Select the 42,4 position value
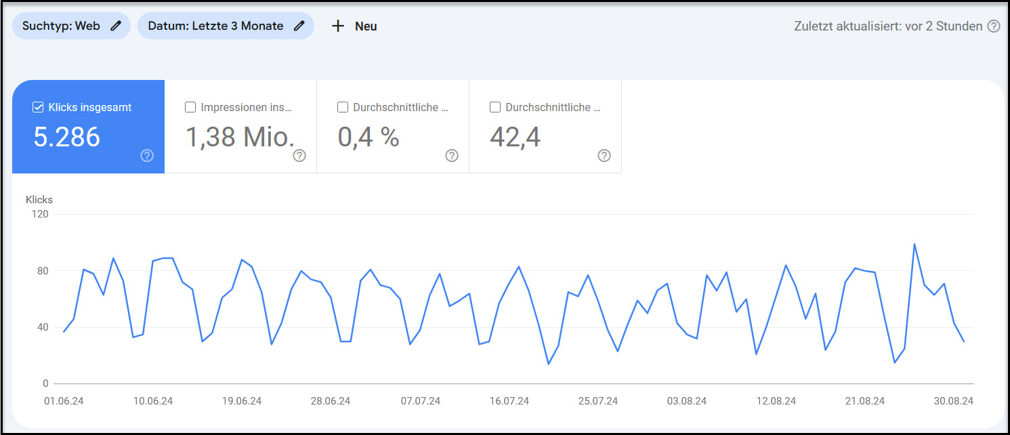This screenshot has width=1010, height=435. [x=515, y=138]
